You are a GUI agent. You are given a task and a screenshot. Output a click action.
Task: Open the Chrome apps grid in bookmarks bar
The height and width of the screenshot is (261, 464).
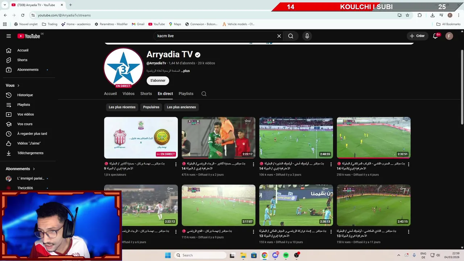coord(5,24)
